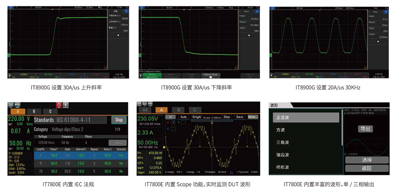Toggle channel C checkbox in Scope screen
The width and height of the screenshot is (399, 192).
[x=173, y=129]
